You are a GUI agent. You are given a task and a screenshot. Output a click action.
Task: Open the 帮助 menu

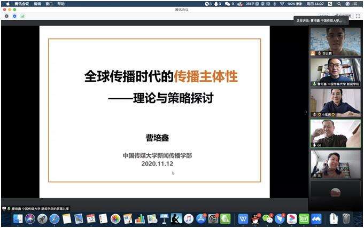pos(61,4)
